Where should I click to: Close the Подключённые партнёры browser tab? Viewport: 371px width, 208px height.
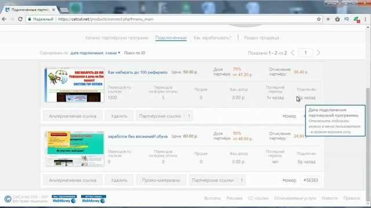coord(53,10)
